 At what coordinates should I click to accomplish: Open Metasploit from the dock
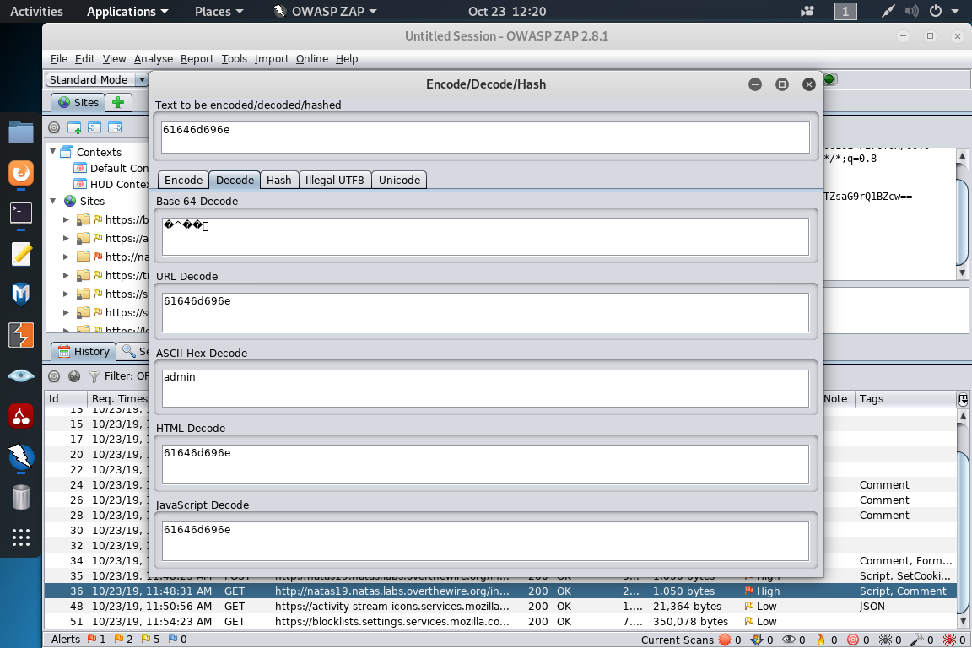click(x=20, y=294)
